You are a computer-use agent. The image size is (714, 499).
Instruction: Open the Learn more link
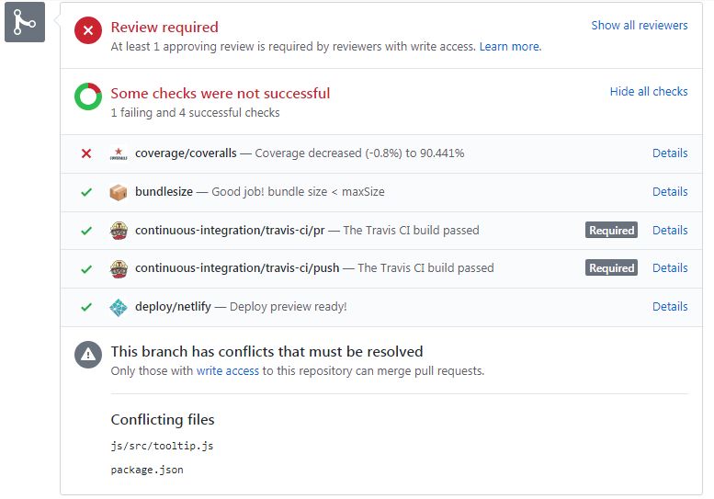[x=510, y=46]
